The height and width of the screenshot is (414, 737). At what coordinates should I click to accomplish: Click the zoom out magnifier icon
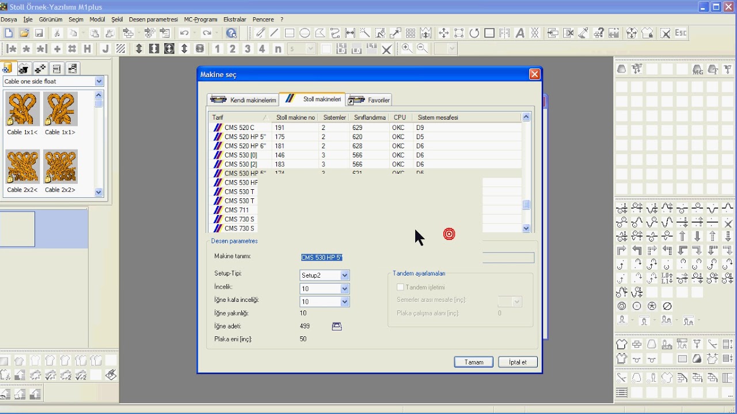pyautogui.click(x=422, y=49)
